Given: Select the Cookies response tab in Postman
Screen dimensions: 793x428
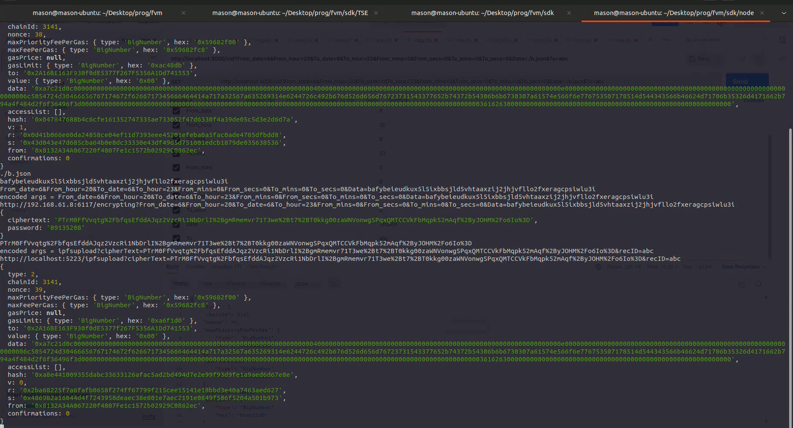Looking at the screenshot, I should click(x=195, y=267).
